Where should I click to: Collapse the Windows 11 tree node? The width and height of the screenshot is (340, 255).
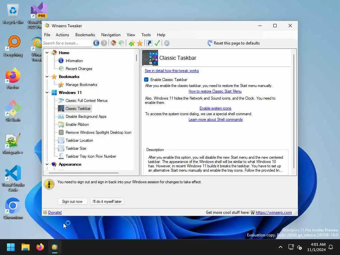(47, 93)
